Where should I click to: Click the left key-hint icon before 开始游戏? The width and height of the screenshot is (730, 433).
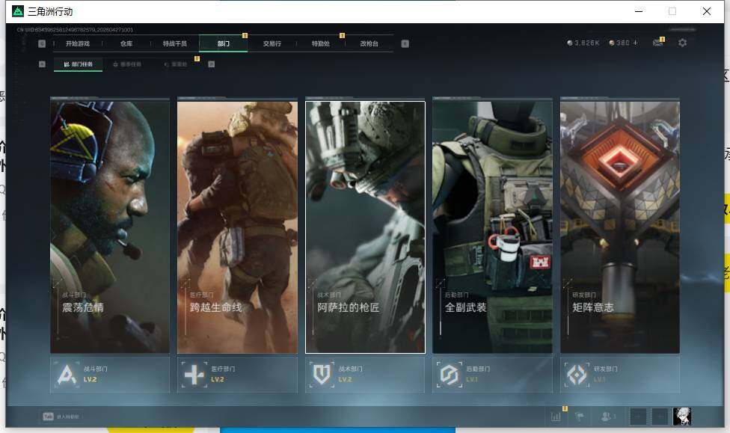coord(42,43)
